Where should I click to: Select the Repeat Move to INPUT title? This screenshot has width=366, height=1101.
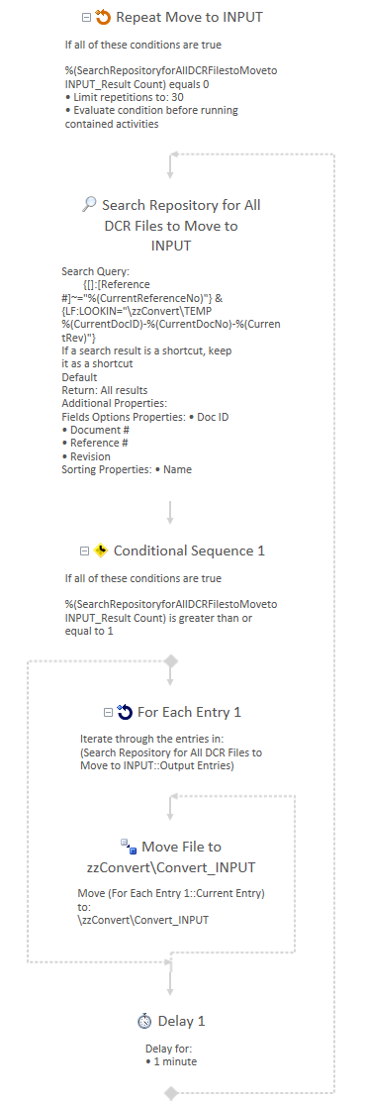click(x=189, y=17)
